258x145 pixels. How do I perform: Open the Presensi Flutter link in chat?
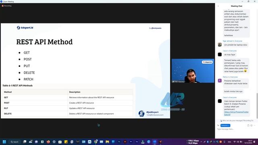[x=236, y=113]
